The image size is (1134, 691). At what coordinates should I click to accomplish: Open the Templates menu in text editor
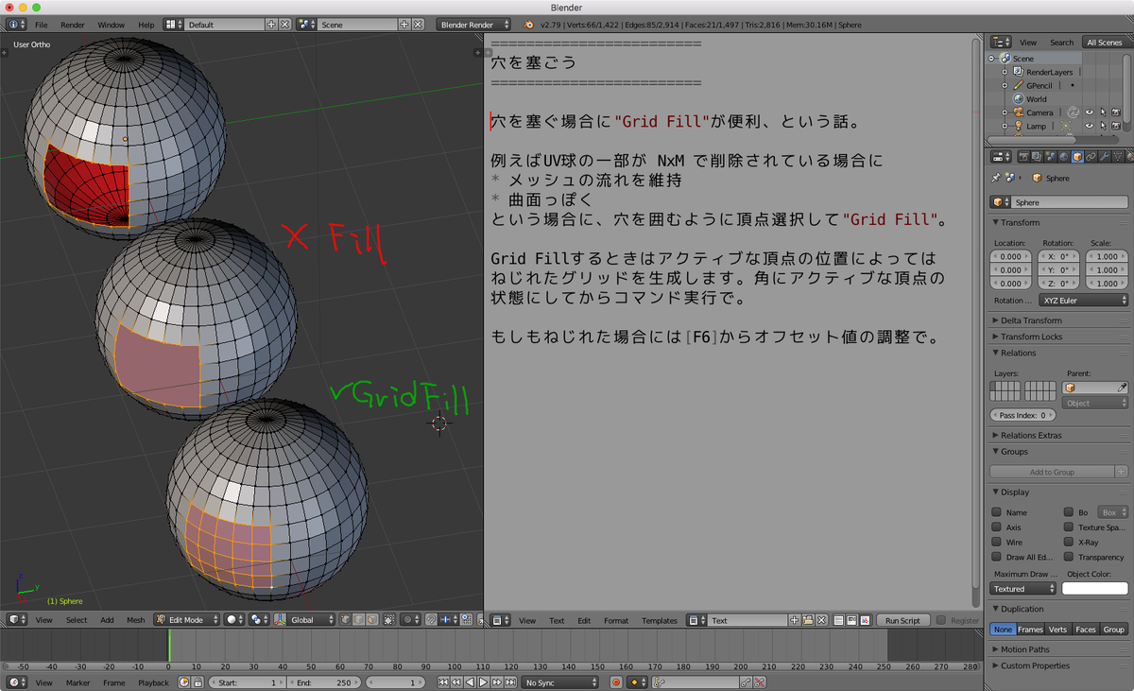click(660, 620)
